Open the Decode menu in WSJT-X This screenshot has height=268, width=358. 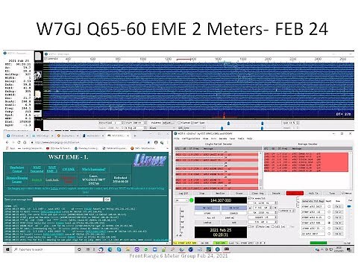pyautogui.click(x=223, y=138)
